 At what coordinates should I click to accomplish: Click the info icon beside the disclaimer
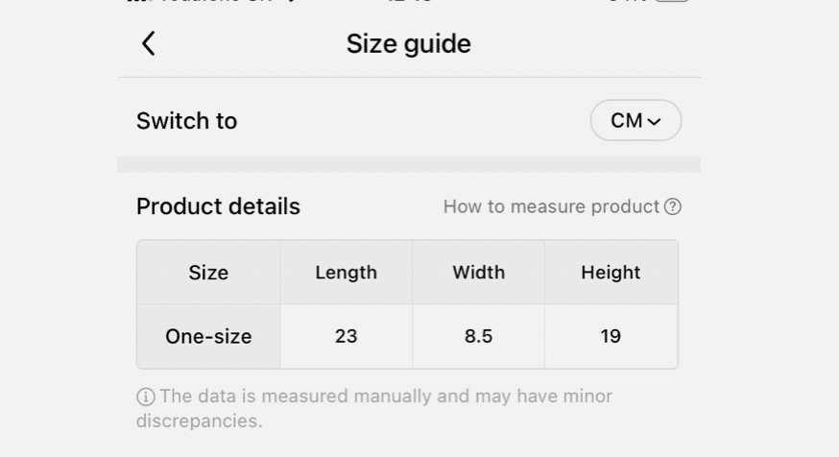tap(146, 397)
